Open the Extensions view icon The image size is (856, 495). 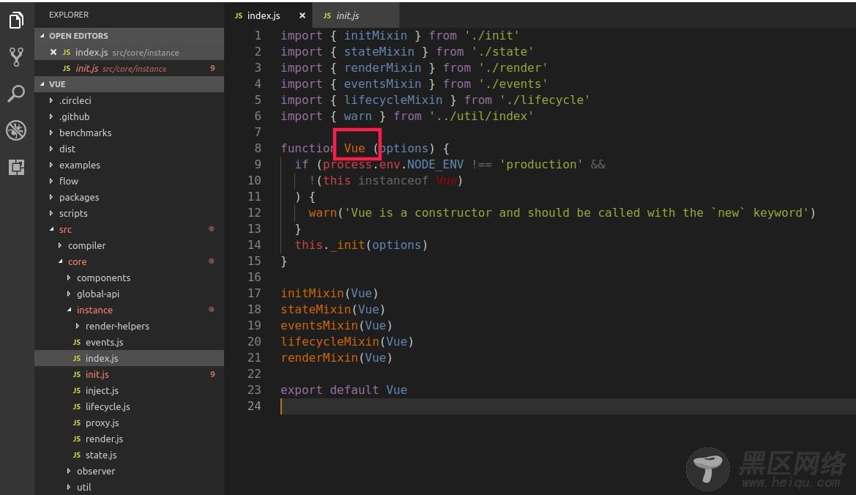[16, 167]
